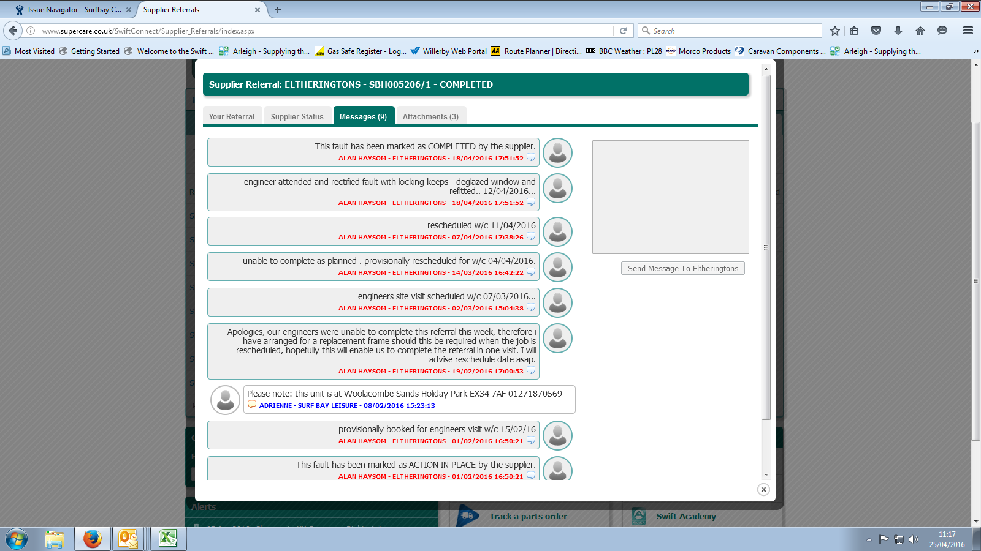Screen dimensions: 981x551
Task: Click the avatar beside the COMPLETED message
Action: click(x=558, y=152)
